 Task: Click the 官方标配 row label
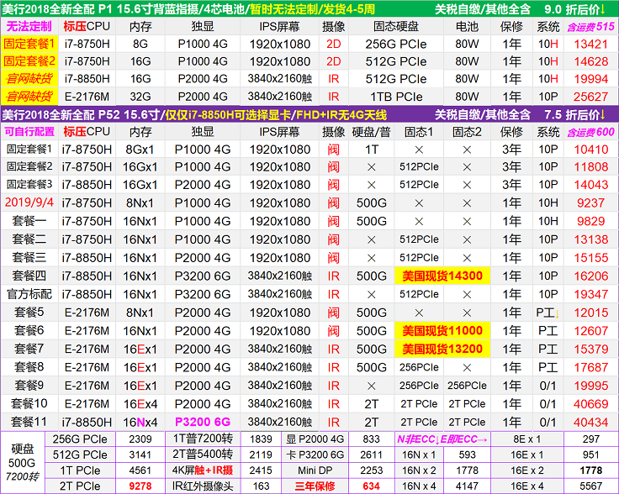[29, 294]
